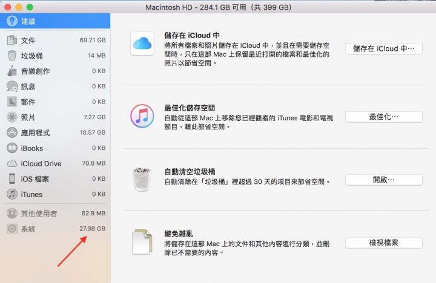Select the iTunes sidebar label
The width and height of the screenshot is (436, 283).
[31, 194]
